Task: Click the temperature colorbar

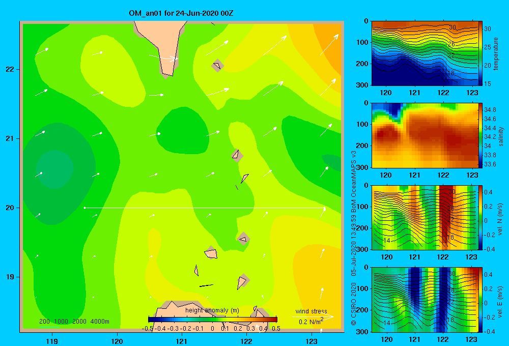Action: 480,53
